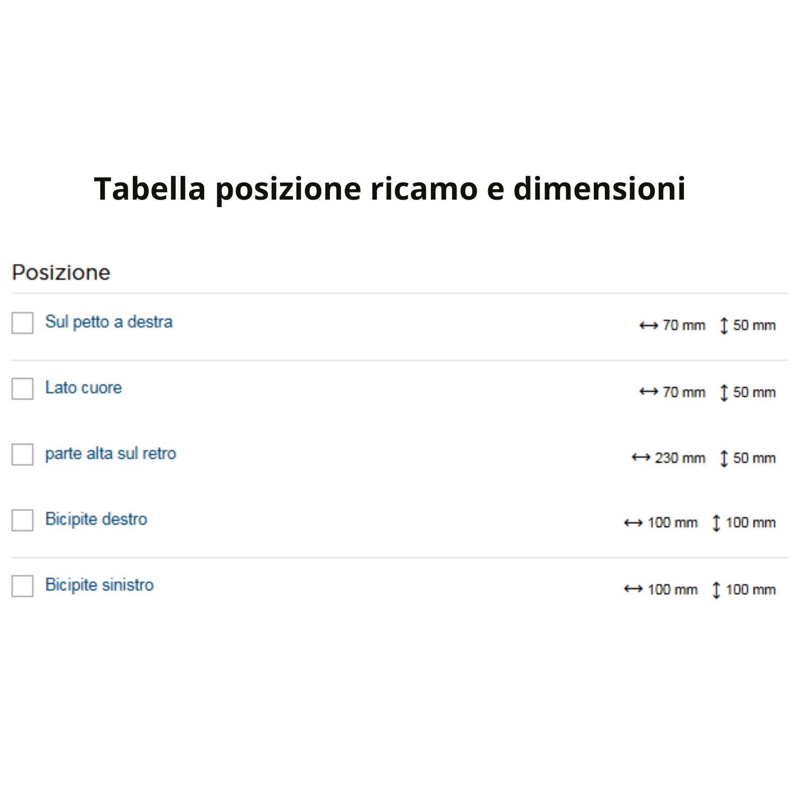Open the 'parte alta sul retro' link

111,454
